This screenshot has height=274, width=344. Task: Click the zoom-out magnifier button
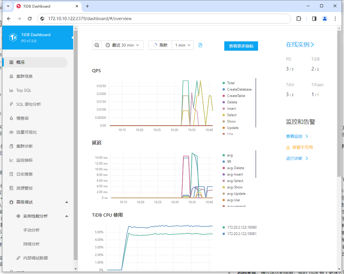(x=97, y=45)
